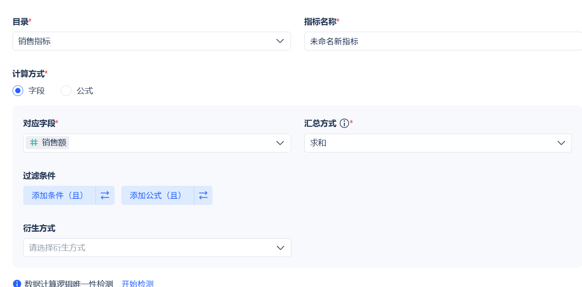The height and width of the screenshot is (287, 582).
Task: Click the 添加公式（且） button
Action: (x=157, y=196)
